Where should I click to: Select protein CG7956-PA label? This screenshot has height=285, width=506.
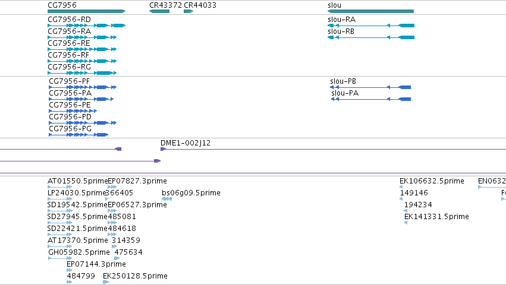click(x=70, y=93)
